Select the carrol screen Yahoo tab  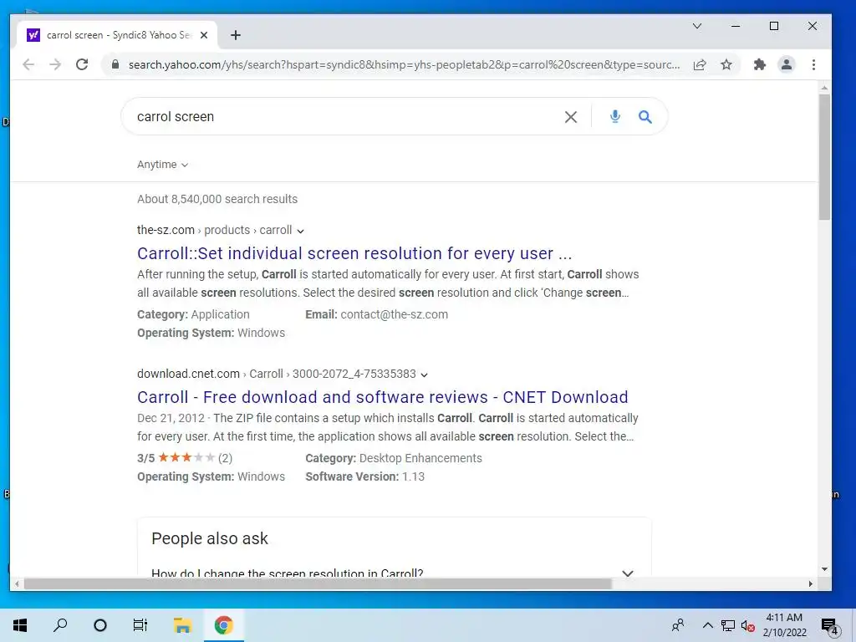[118, 35]
